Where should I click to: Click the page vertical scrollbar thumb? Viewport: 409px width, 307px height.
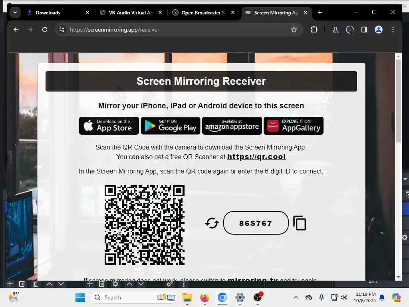tap(398, 101)
